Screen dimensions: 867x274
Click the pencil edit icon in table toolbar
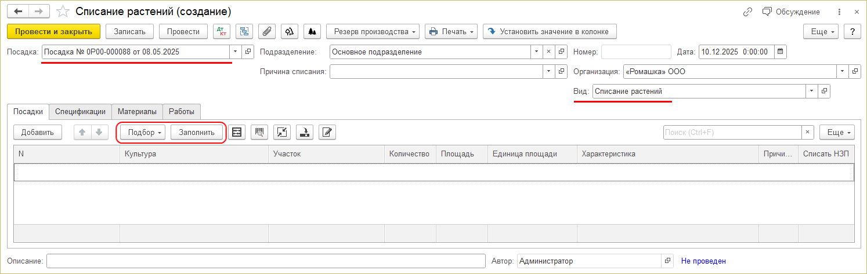tap(327, 132)
